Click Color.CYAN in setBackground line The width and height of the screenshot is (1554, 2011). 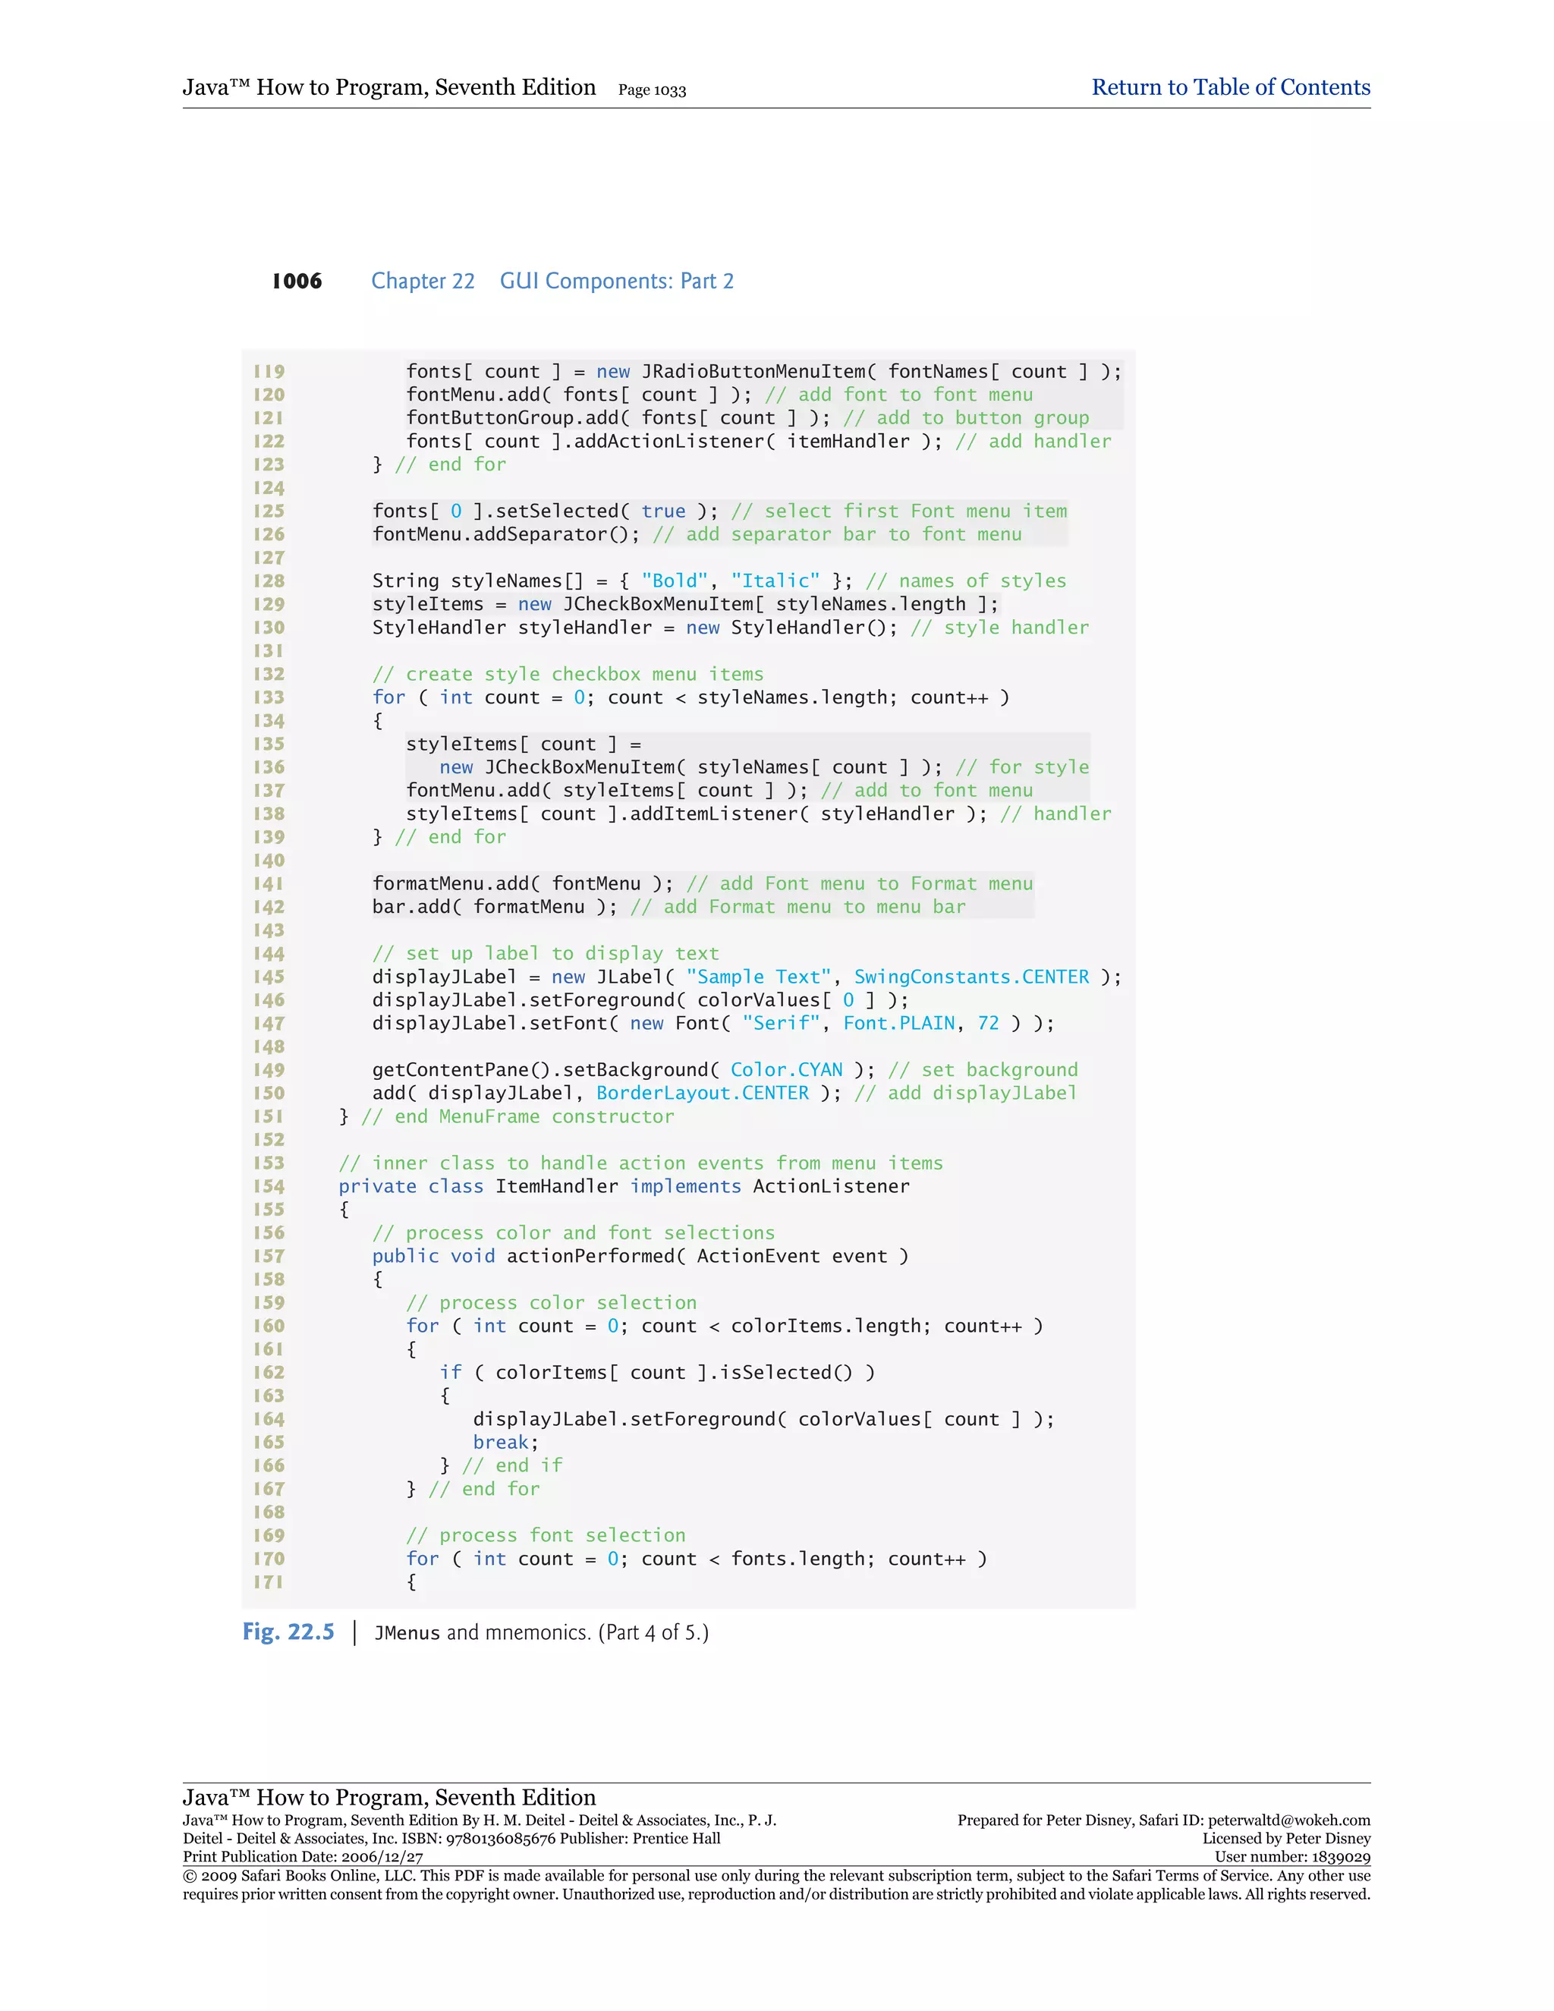pos(786,1070)
